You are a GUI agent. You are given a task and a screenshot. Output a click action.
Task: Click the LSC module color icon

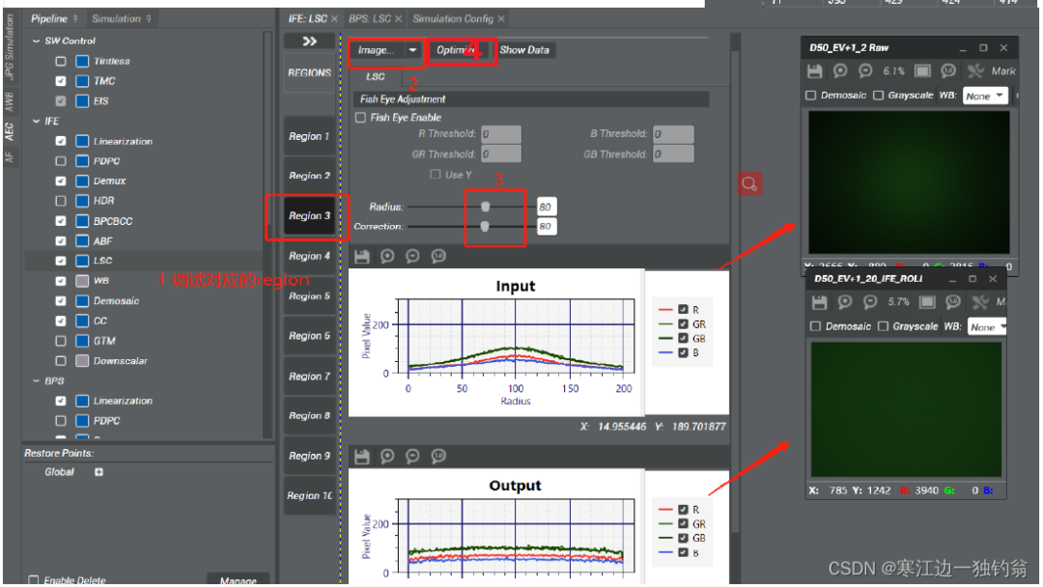82,261
